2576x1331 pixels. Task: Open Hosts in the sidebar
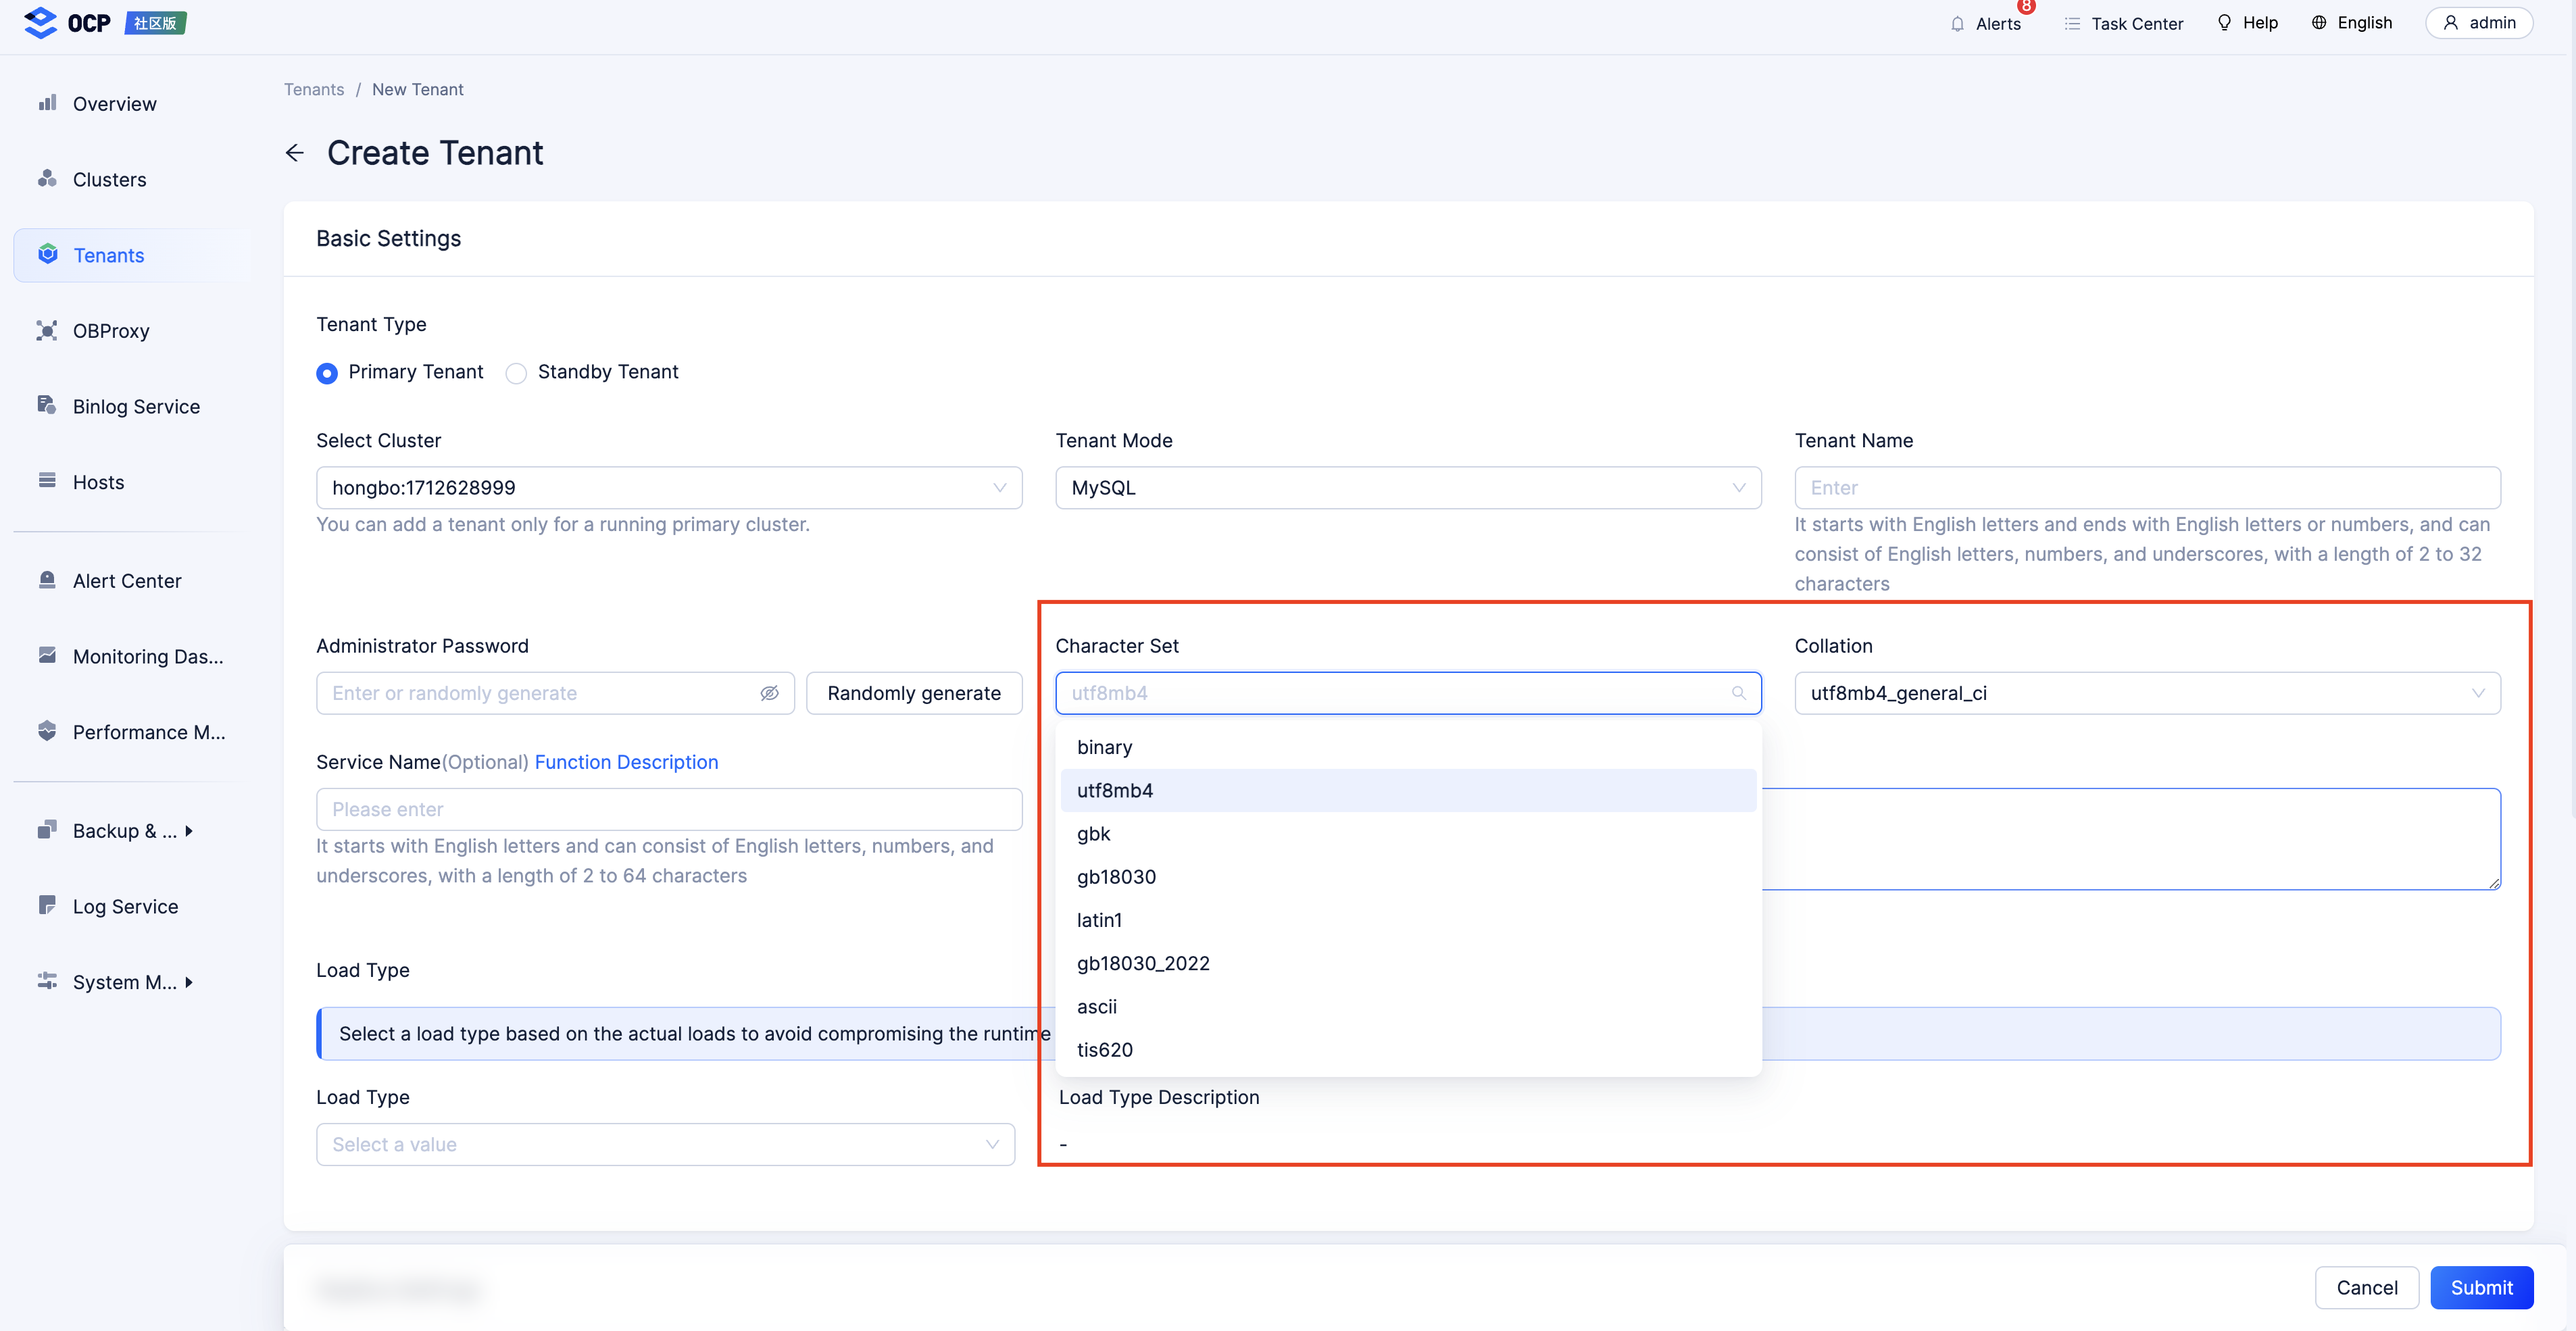pyautogui.click(x=132, y=482)
